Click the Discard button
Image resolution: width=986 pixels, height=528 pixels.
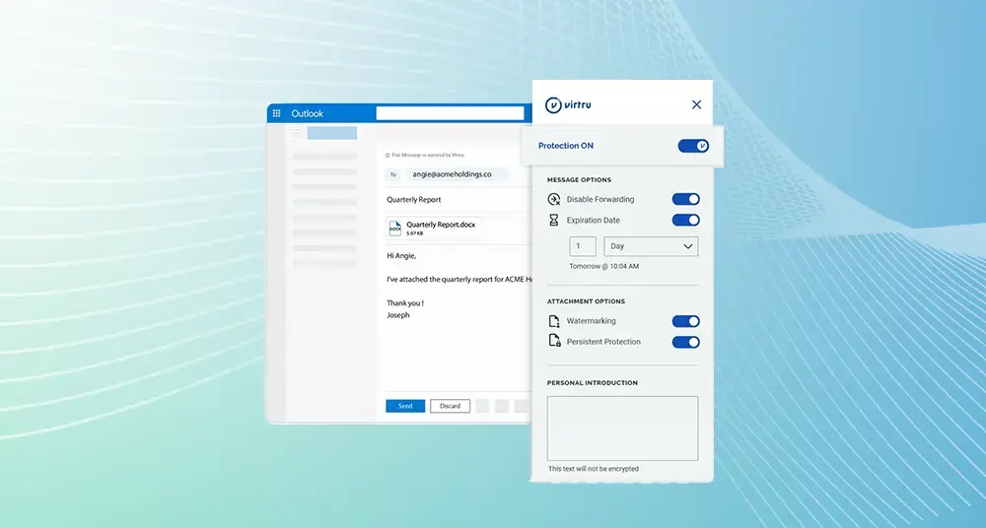click(450, 406)
